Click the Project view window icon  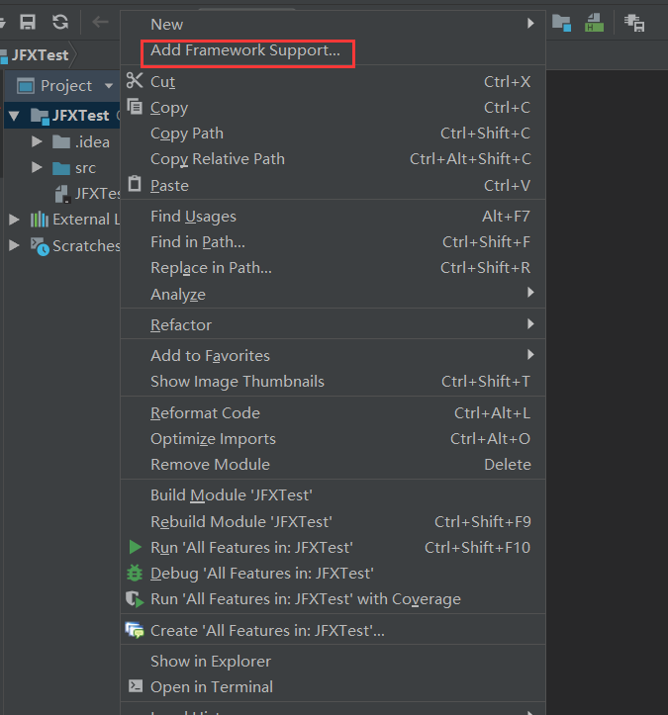(x=26, y=86)
